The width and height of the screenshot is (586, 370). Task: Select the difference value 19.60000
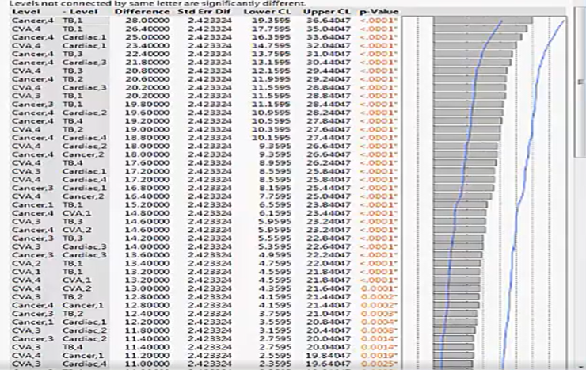(x=149, y=113)
